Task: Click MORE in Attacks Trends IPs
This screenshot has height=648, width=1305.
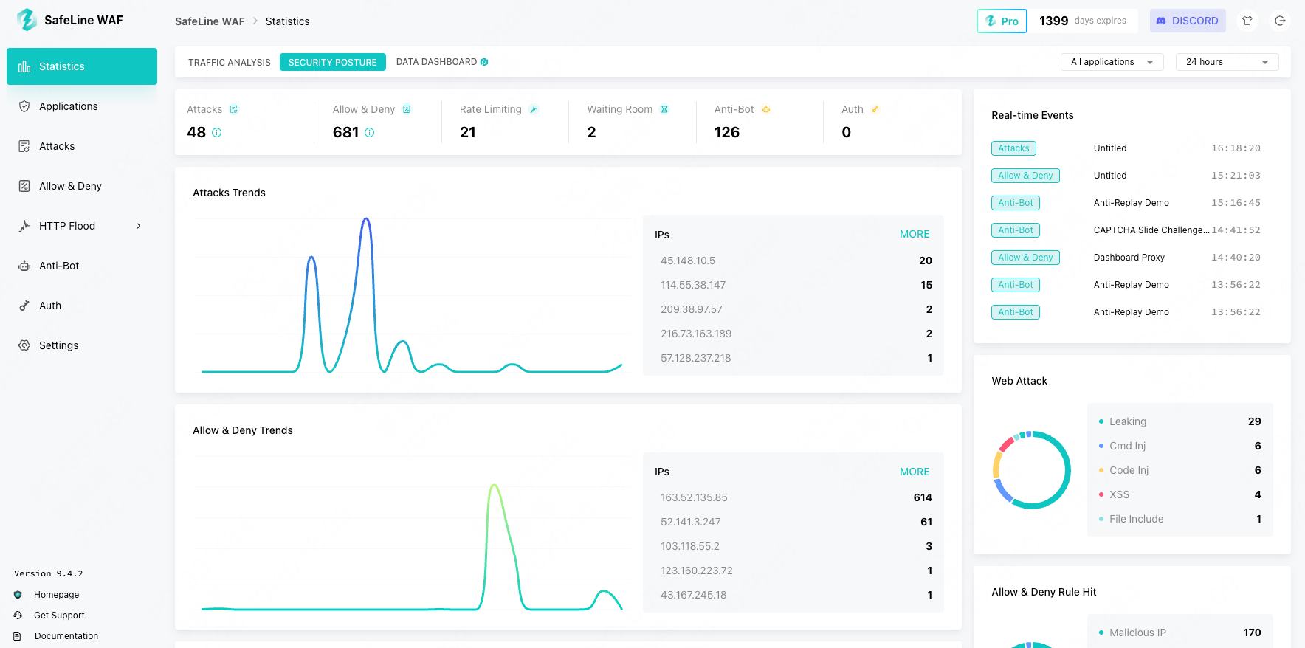Action: [915, 234]
